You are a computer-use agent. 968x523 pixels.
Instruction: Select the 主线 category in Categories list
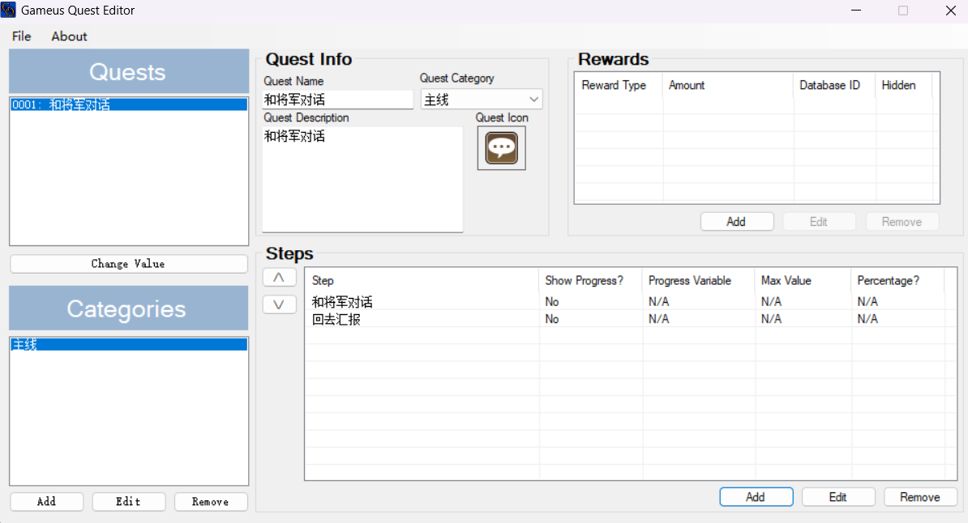coord(129,345)
